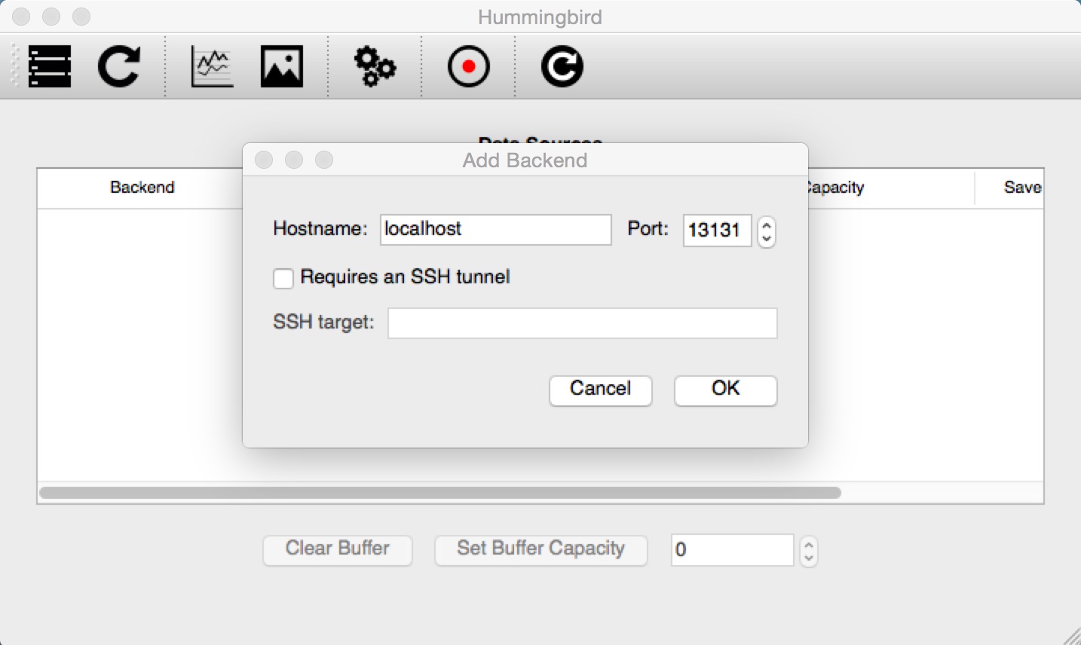Select the Save column header
Image resolution: width=1081 pixels, height=645 pixels.
(x=1023, y=187)
